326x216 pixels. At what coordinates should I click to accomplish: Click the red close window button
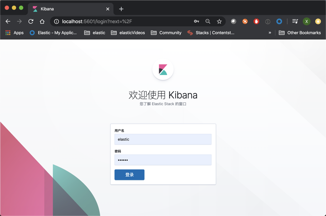click(7, 8)
